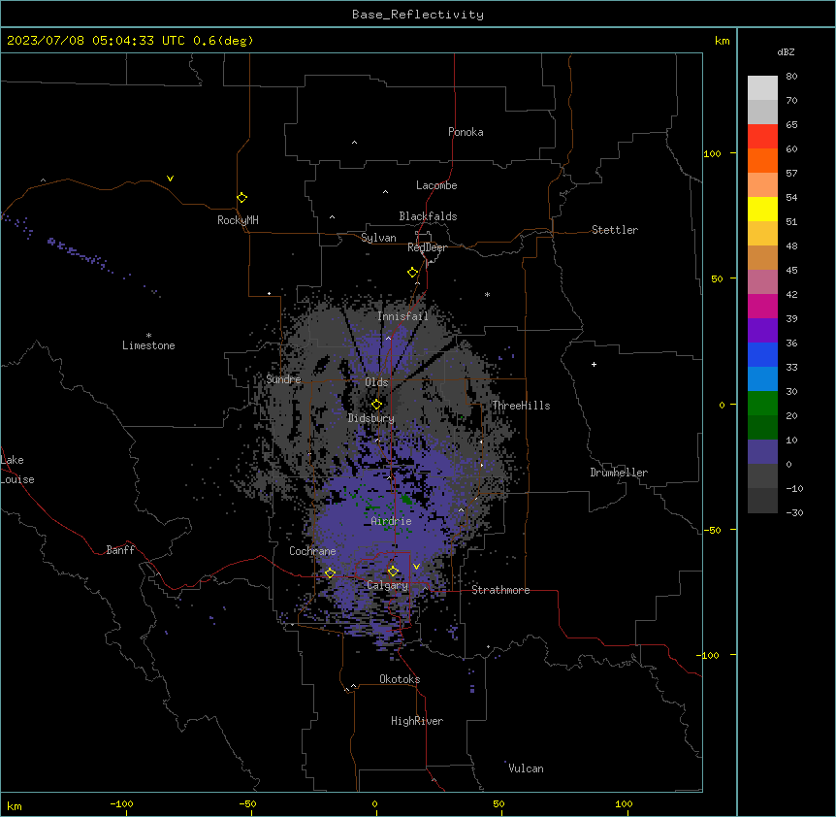Image resolution: width=836 pixels, height=817 pixels.
Task: Click the Blackfalds town label
Action: 428,216
